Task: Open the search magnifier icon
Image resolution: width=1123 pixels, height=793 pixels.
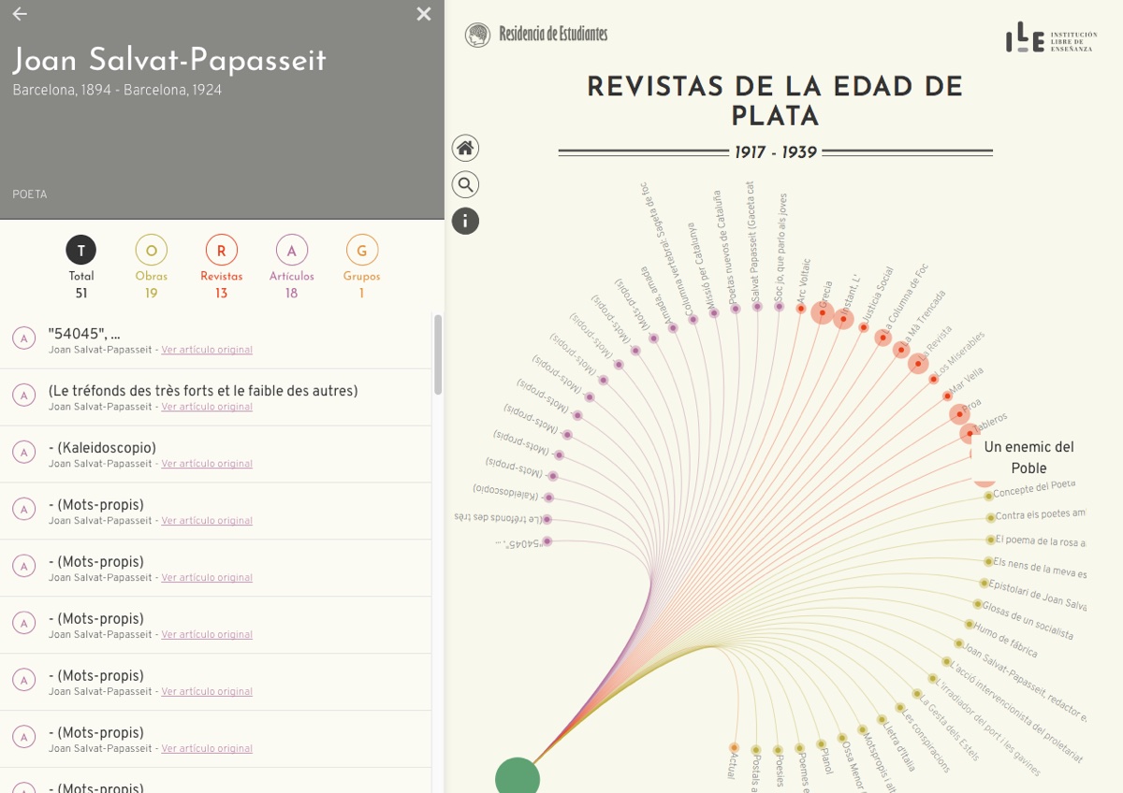Action: (465, 184)
